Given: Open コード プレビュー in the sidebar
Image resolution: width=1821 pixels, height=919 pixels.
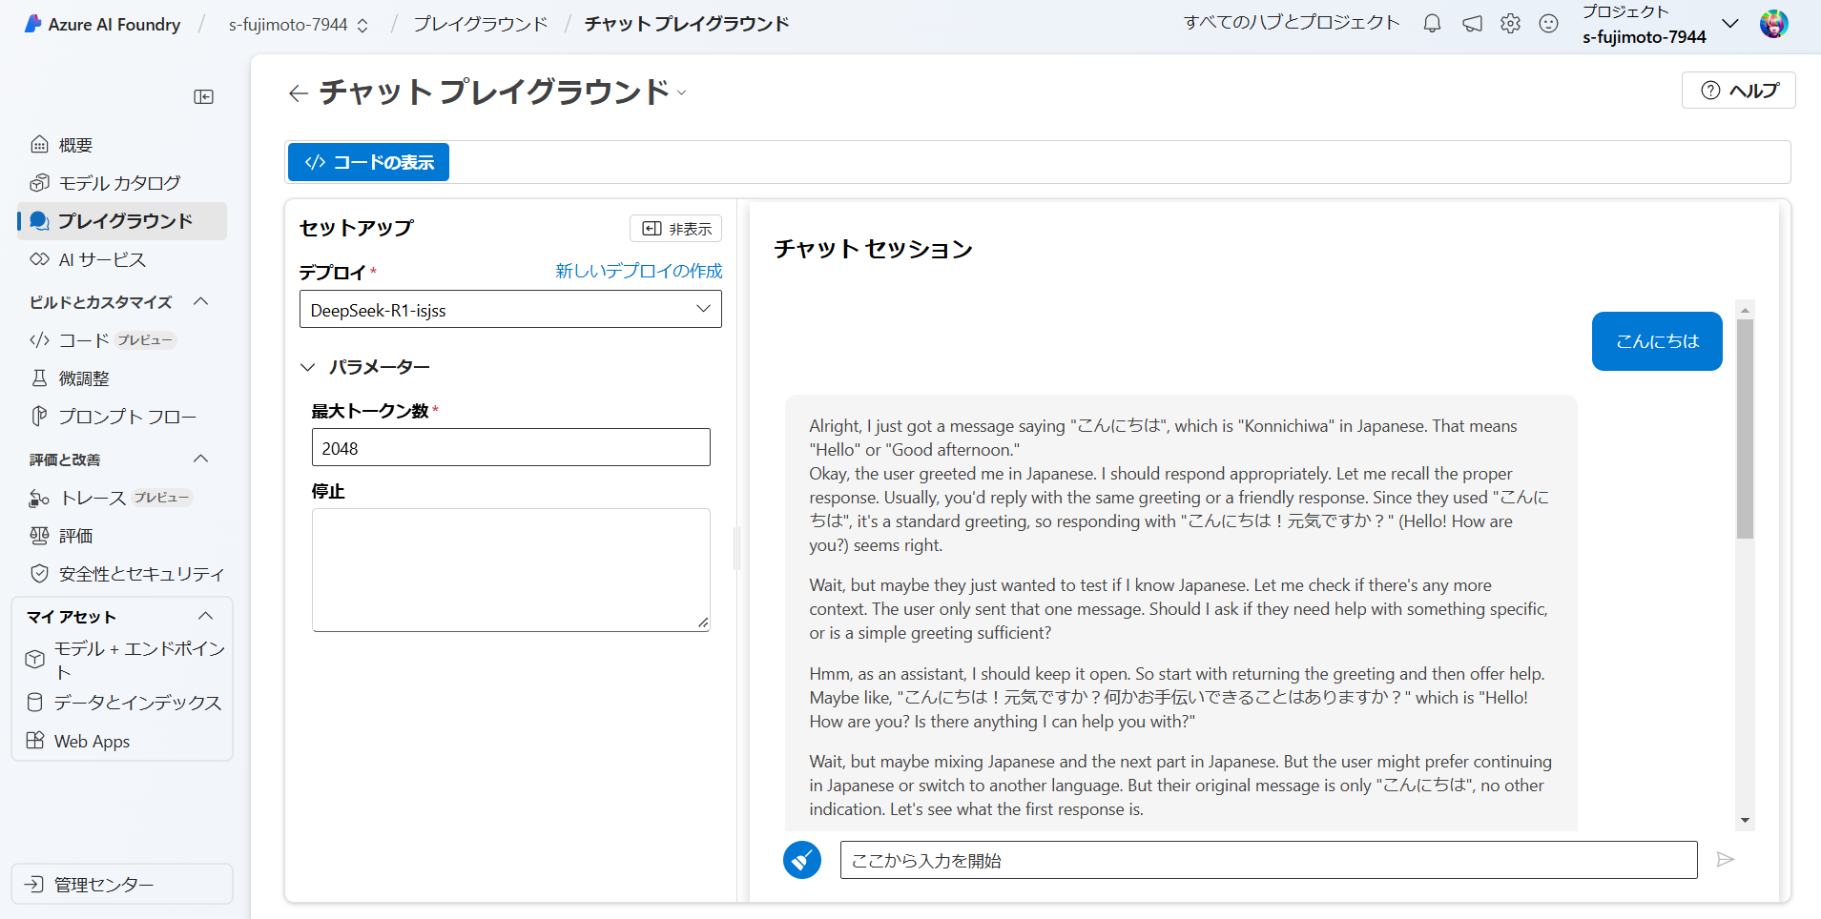Looking at the screenshot, I should coord(122,340).
